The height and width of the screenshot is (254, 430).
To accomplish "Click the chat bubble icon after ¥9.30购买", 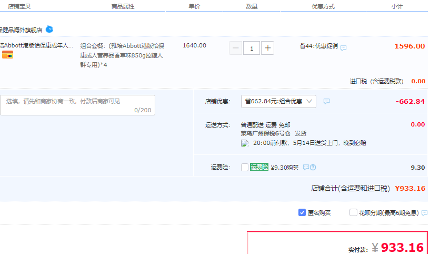I will click(306, 167).
